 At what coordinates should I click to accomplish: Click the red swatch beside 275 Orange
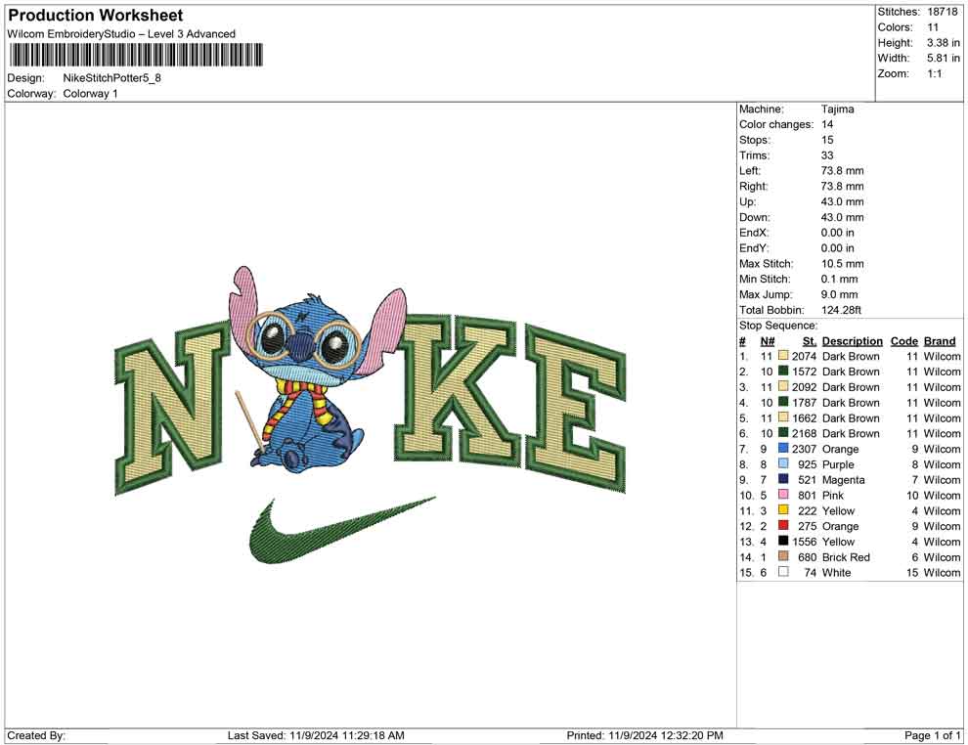783,525
